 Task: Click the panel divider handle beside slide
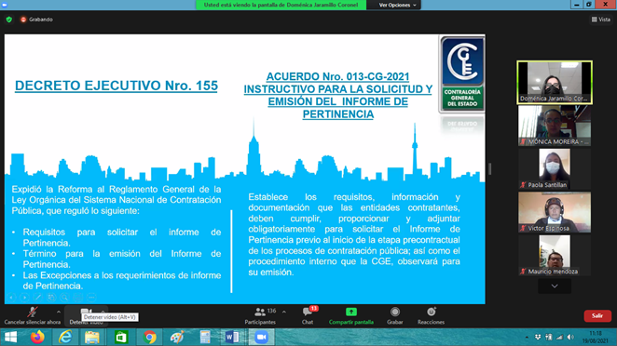coord(490,169)
